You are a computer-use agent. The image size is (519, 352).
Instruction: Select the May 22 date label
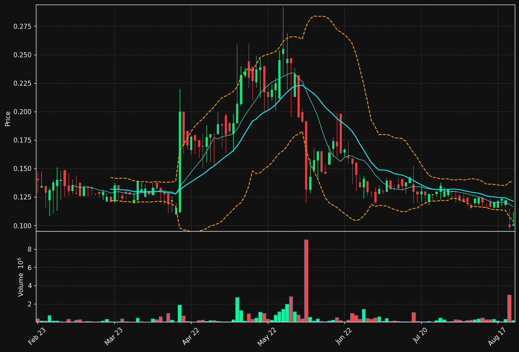click(267, 336)
